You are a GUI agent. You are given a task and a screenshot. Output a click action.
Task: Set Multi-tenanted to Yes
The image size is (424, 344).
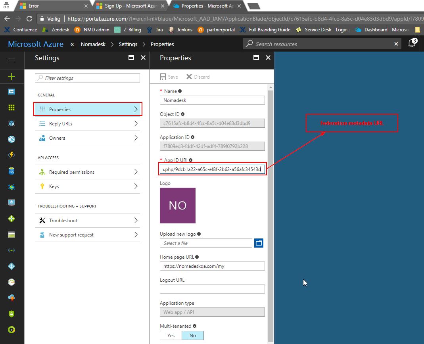click(x=171, y=335)
